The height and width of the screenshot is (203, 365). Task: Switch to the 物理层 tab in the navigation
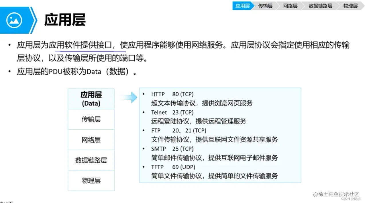click(x=350, y=5)
